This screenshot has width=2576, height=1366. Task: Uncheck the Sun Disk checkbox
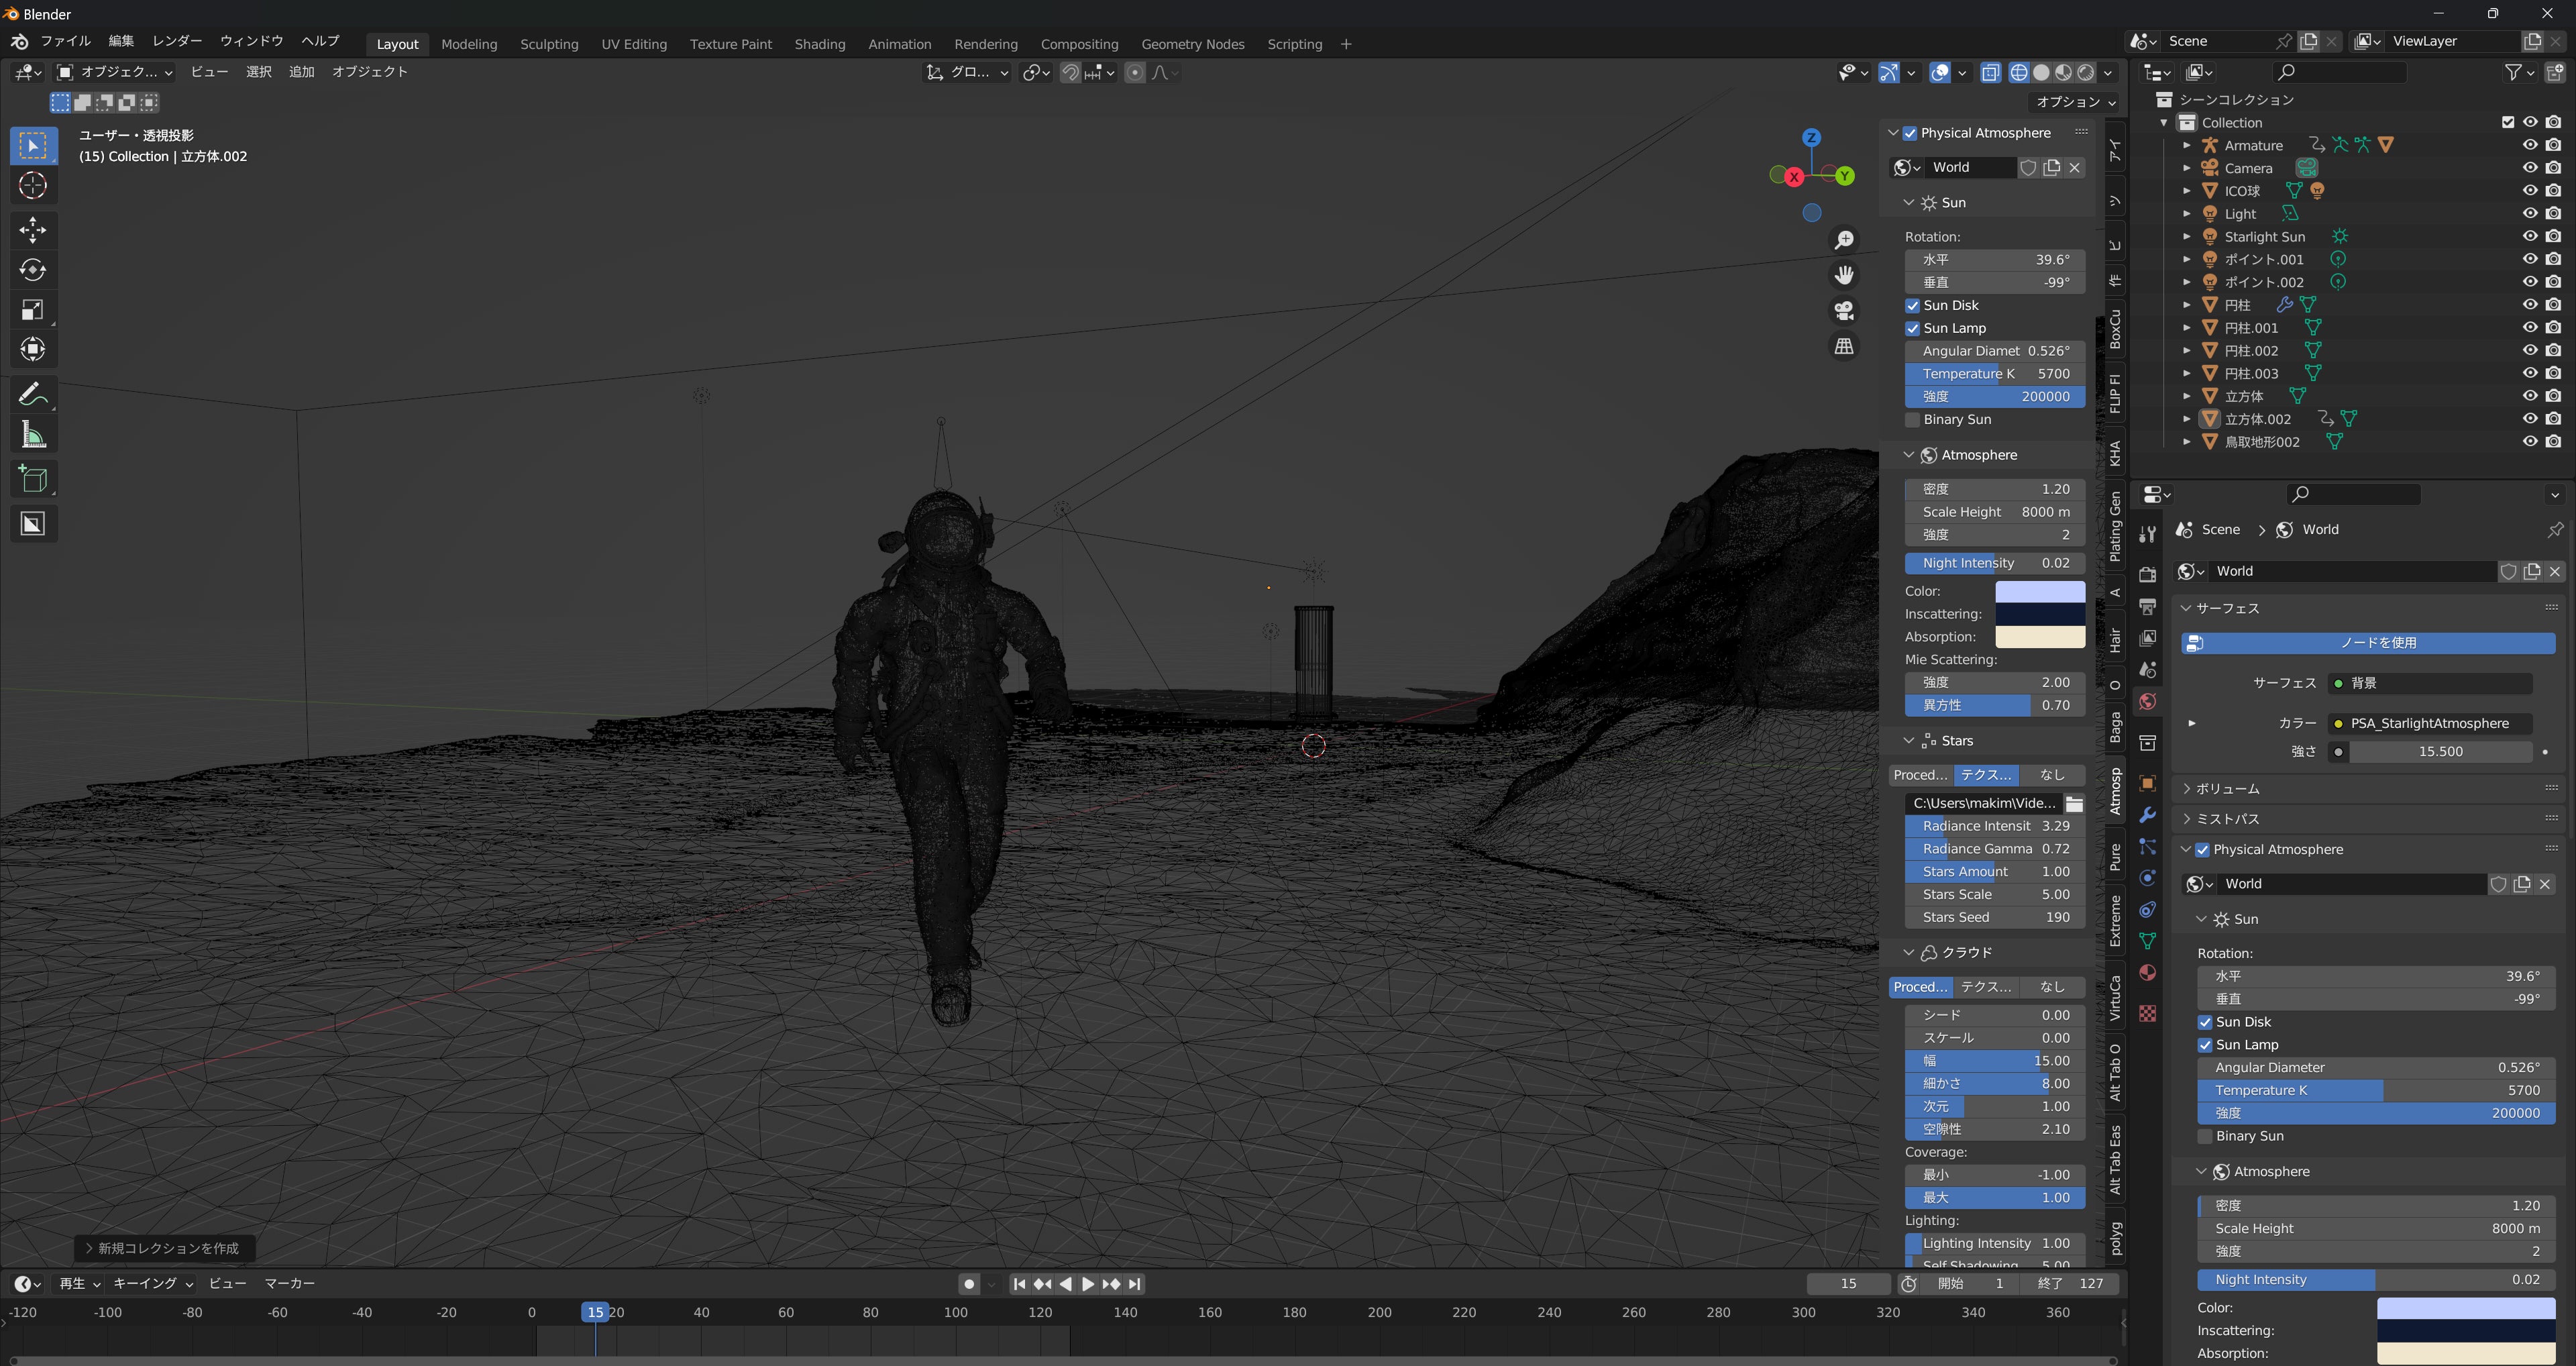click(x=1912, y=306)
